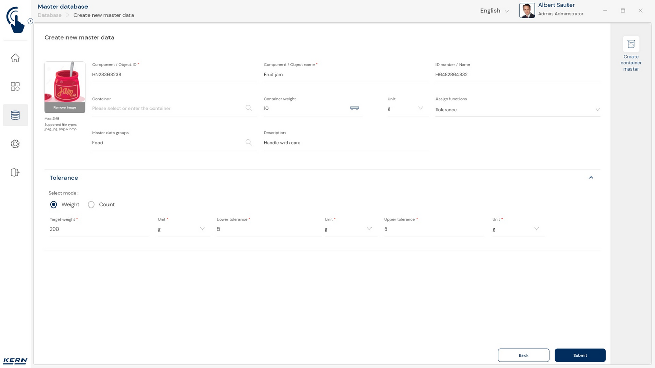This screenshot has height=368, width=655.
Task: Click the Submit button
Action: 580,355
